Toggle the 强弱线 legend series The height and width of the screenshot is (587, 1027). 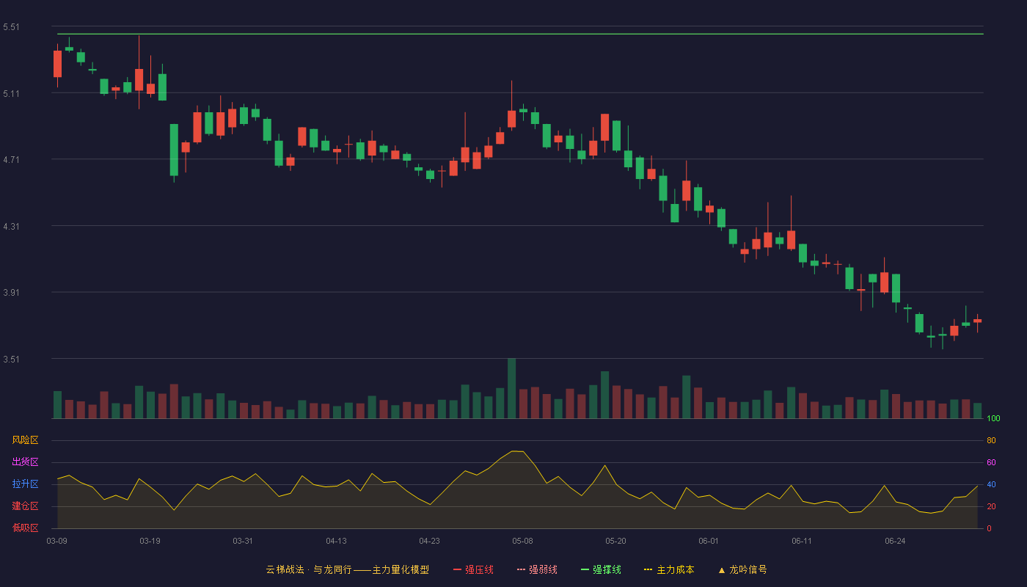point(537,569)
